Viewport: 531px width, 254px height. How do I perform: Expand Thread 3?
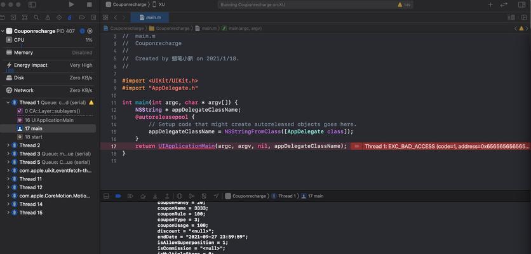[8, 154]
